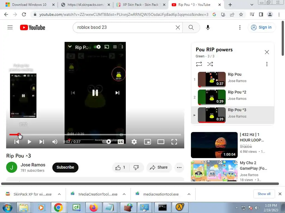Expand mediacreationtool.exe download options
Viewport: 285px width, 213px height.
click(189, 194)
